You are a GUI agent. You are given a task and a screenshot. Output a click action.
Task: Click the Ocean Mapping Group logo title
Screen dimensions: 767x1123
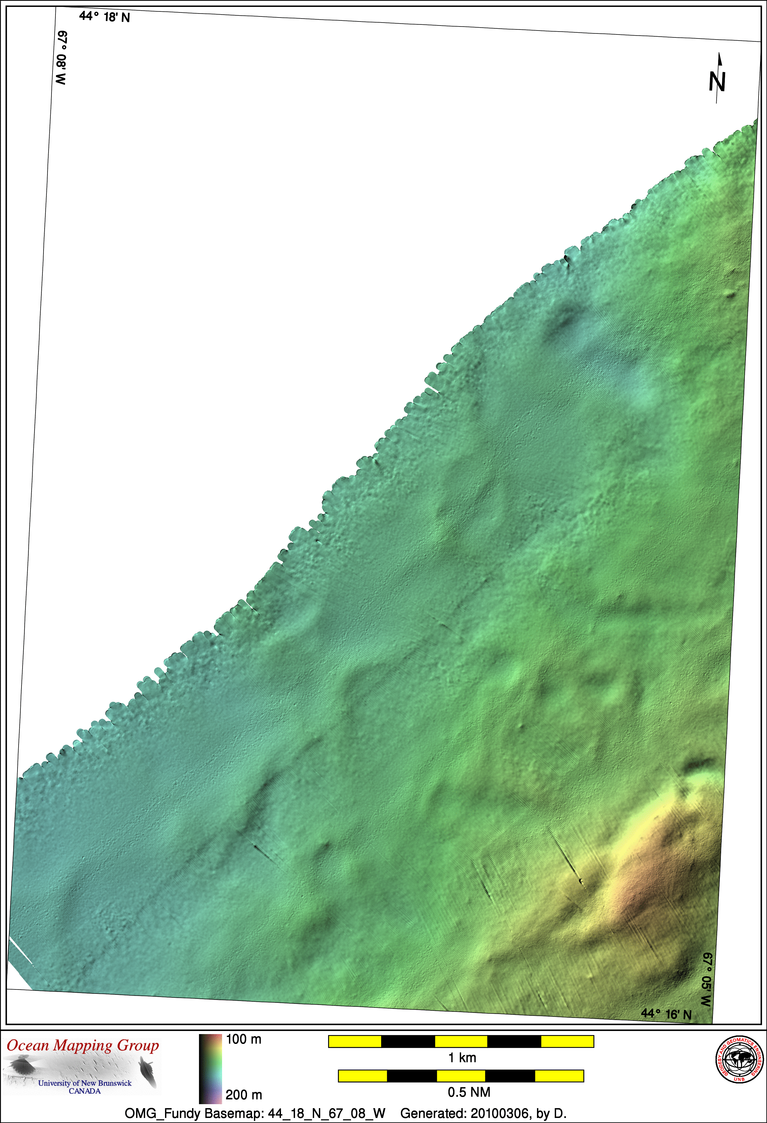click(83, 1046)
